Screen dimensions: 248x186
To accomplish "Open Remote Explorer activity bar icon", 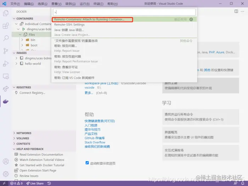I will click(x=6, y=76).
